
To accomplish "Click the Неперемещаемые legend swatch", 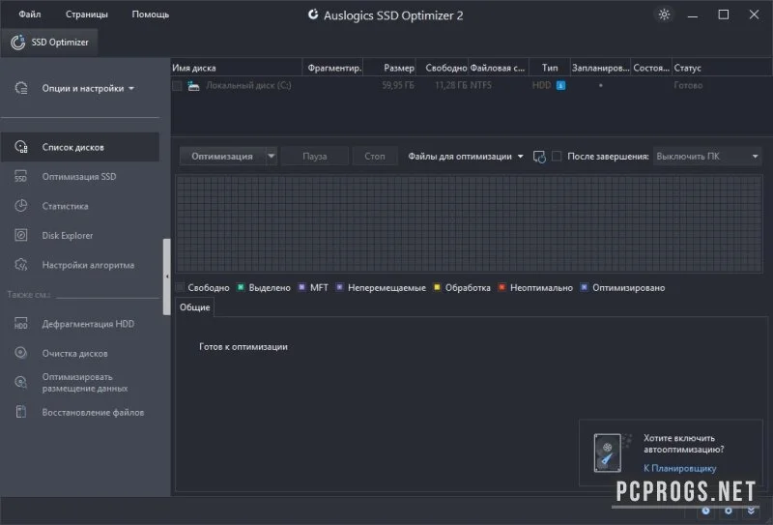I will [x=340, y=287].
